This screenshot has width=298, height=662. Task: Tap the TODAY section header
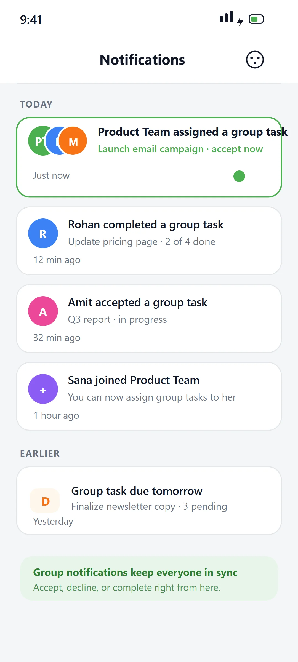click(36, 104)
